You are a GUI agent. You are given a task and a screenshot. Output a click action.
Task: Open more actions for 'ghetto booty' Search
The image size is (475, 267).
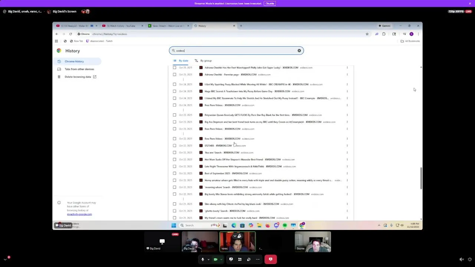coord(347,211)
